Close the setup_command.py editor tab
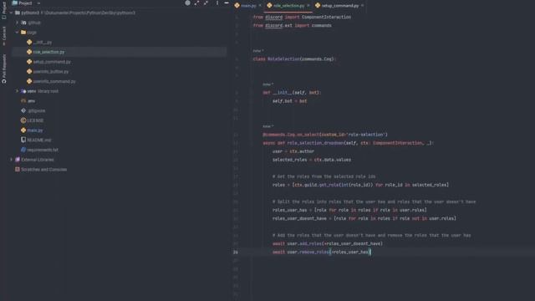The image size is (535, 301). [x=362, y=6]
